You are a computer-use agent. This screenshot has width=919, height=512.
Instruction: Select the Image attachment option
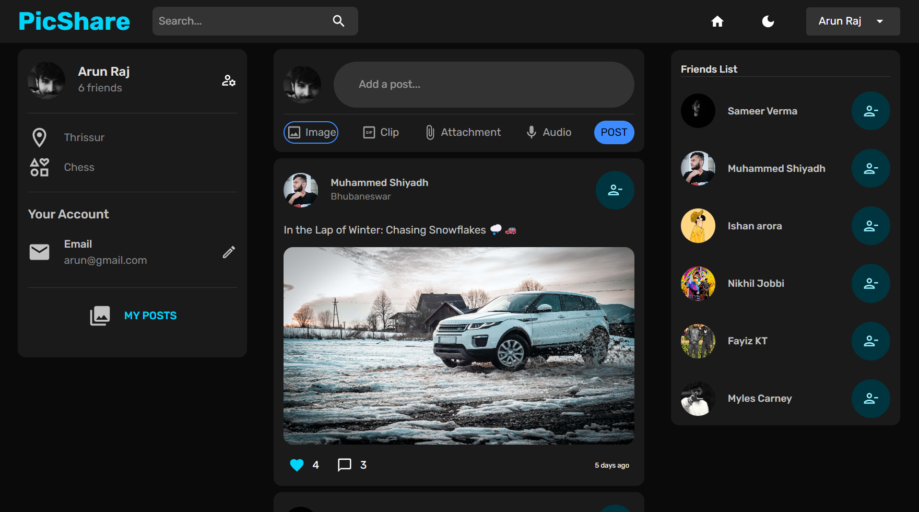click(x=311, y=132)
